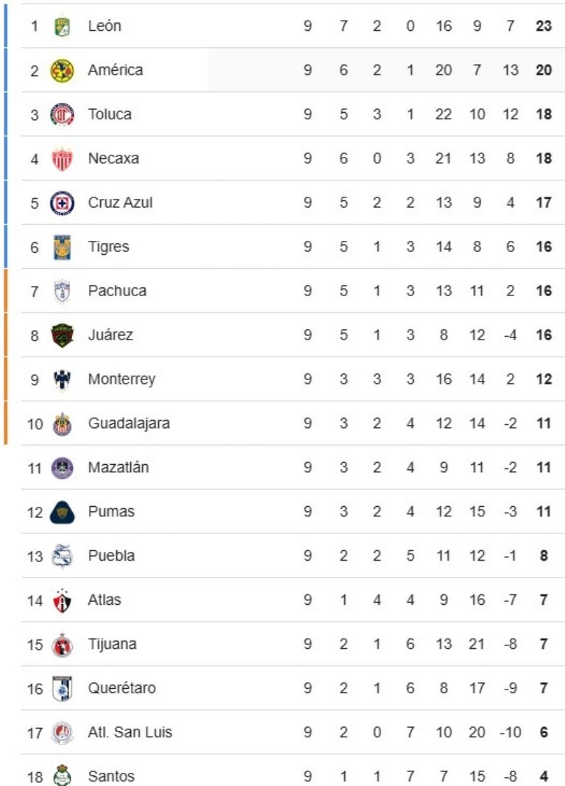Click the orange qualification bar beside Pachuca
The height and width of the screenshot is (786, 565).
coord(6,291)
